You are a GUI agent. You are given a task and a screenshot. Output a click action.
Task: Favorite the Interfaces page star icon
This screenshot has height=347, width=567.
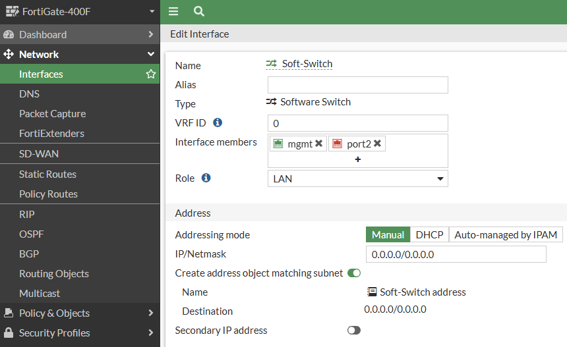click(151, 74)
